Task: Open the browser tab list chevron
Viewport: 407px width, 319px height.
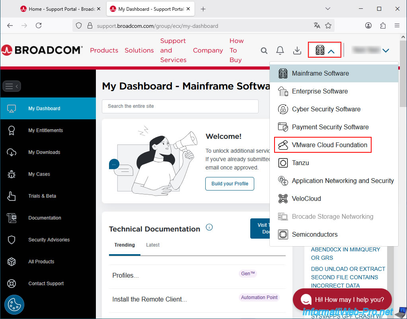Action: [x=328, y=9]
